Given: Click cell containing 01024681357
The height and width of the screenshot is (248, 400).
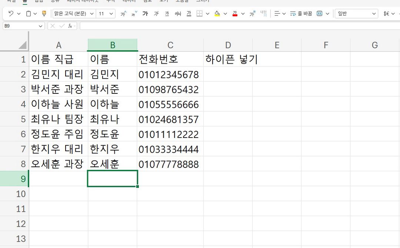Looking at the screenshot, I should click(170, 119).
